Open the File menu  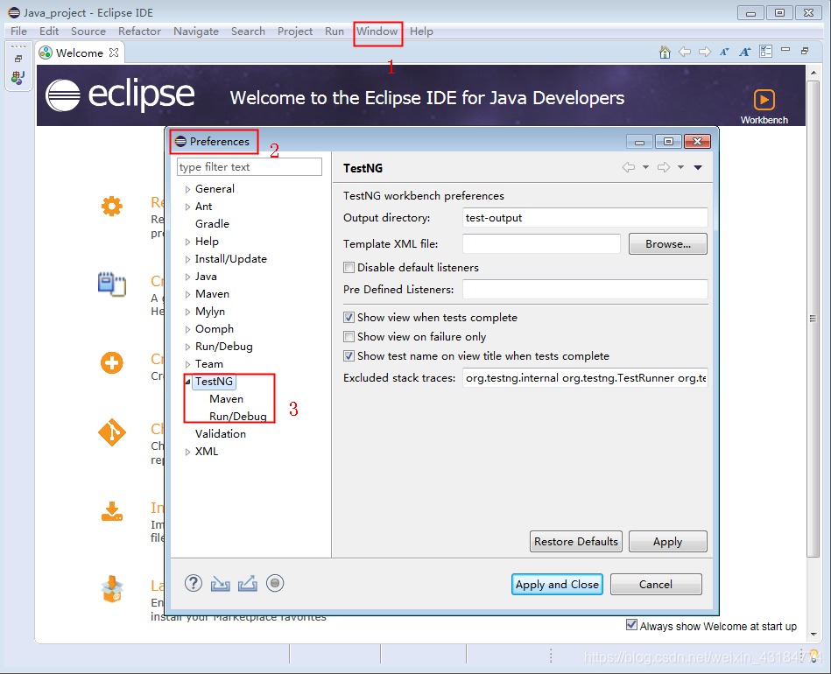pyautogui.click(x=18, y=32)
